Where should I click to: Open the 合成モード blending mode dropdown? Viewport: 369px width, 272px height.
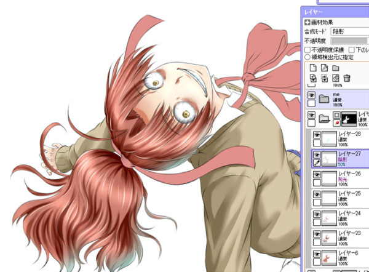click(x=350, y=31)
